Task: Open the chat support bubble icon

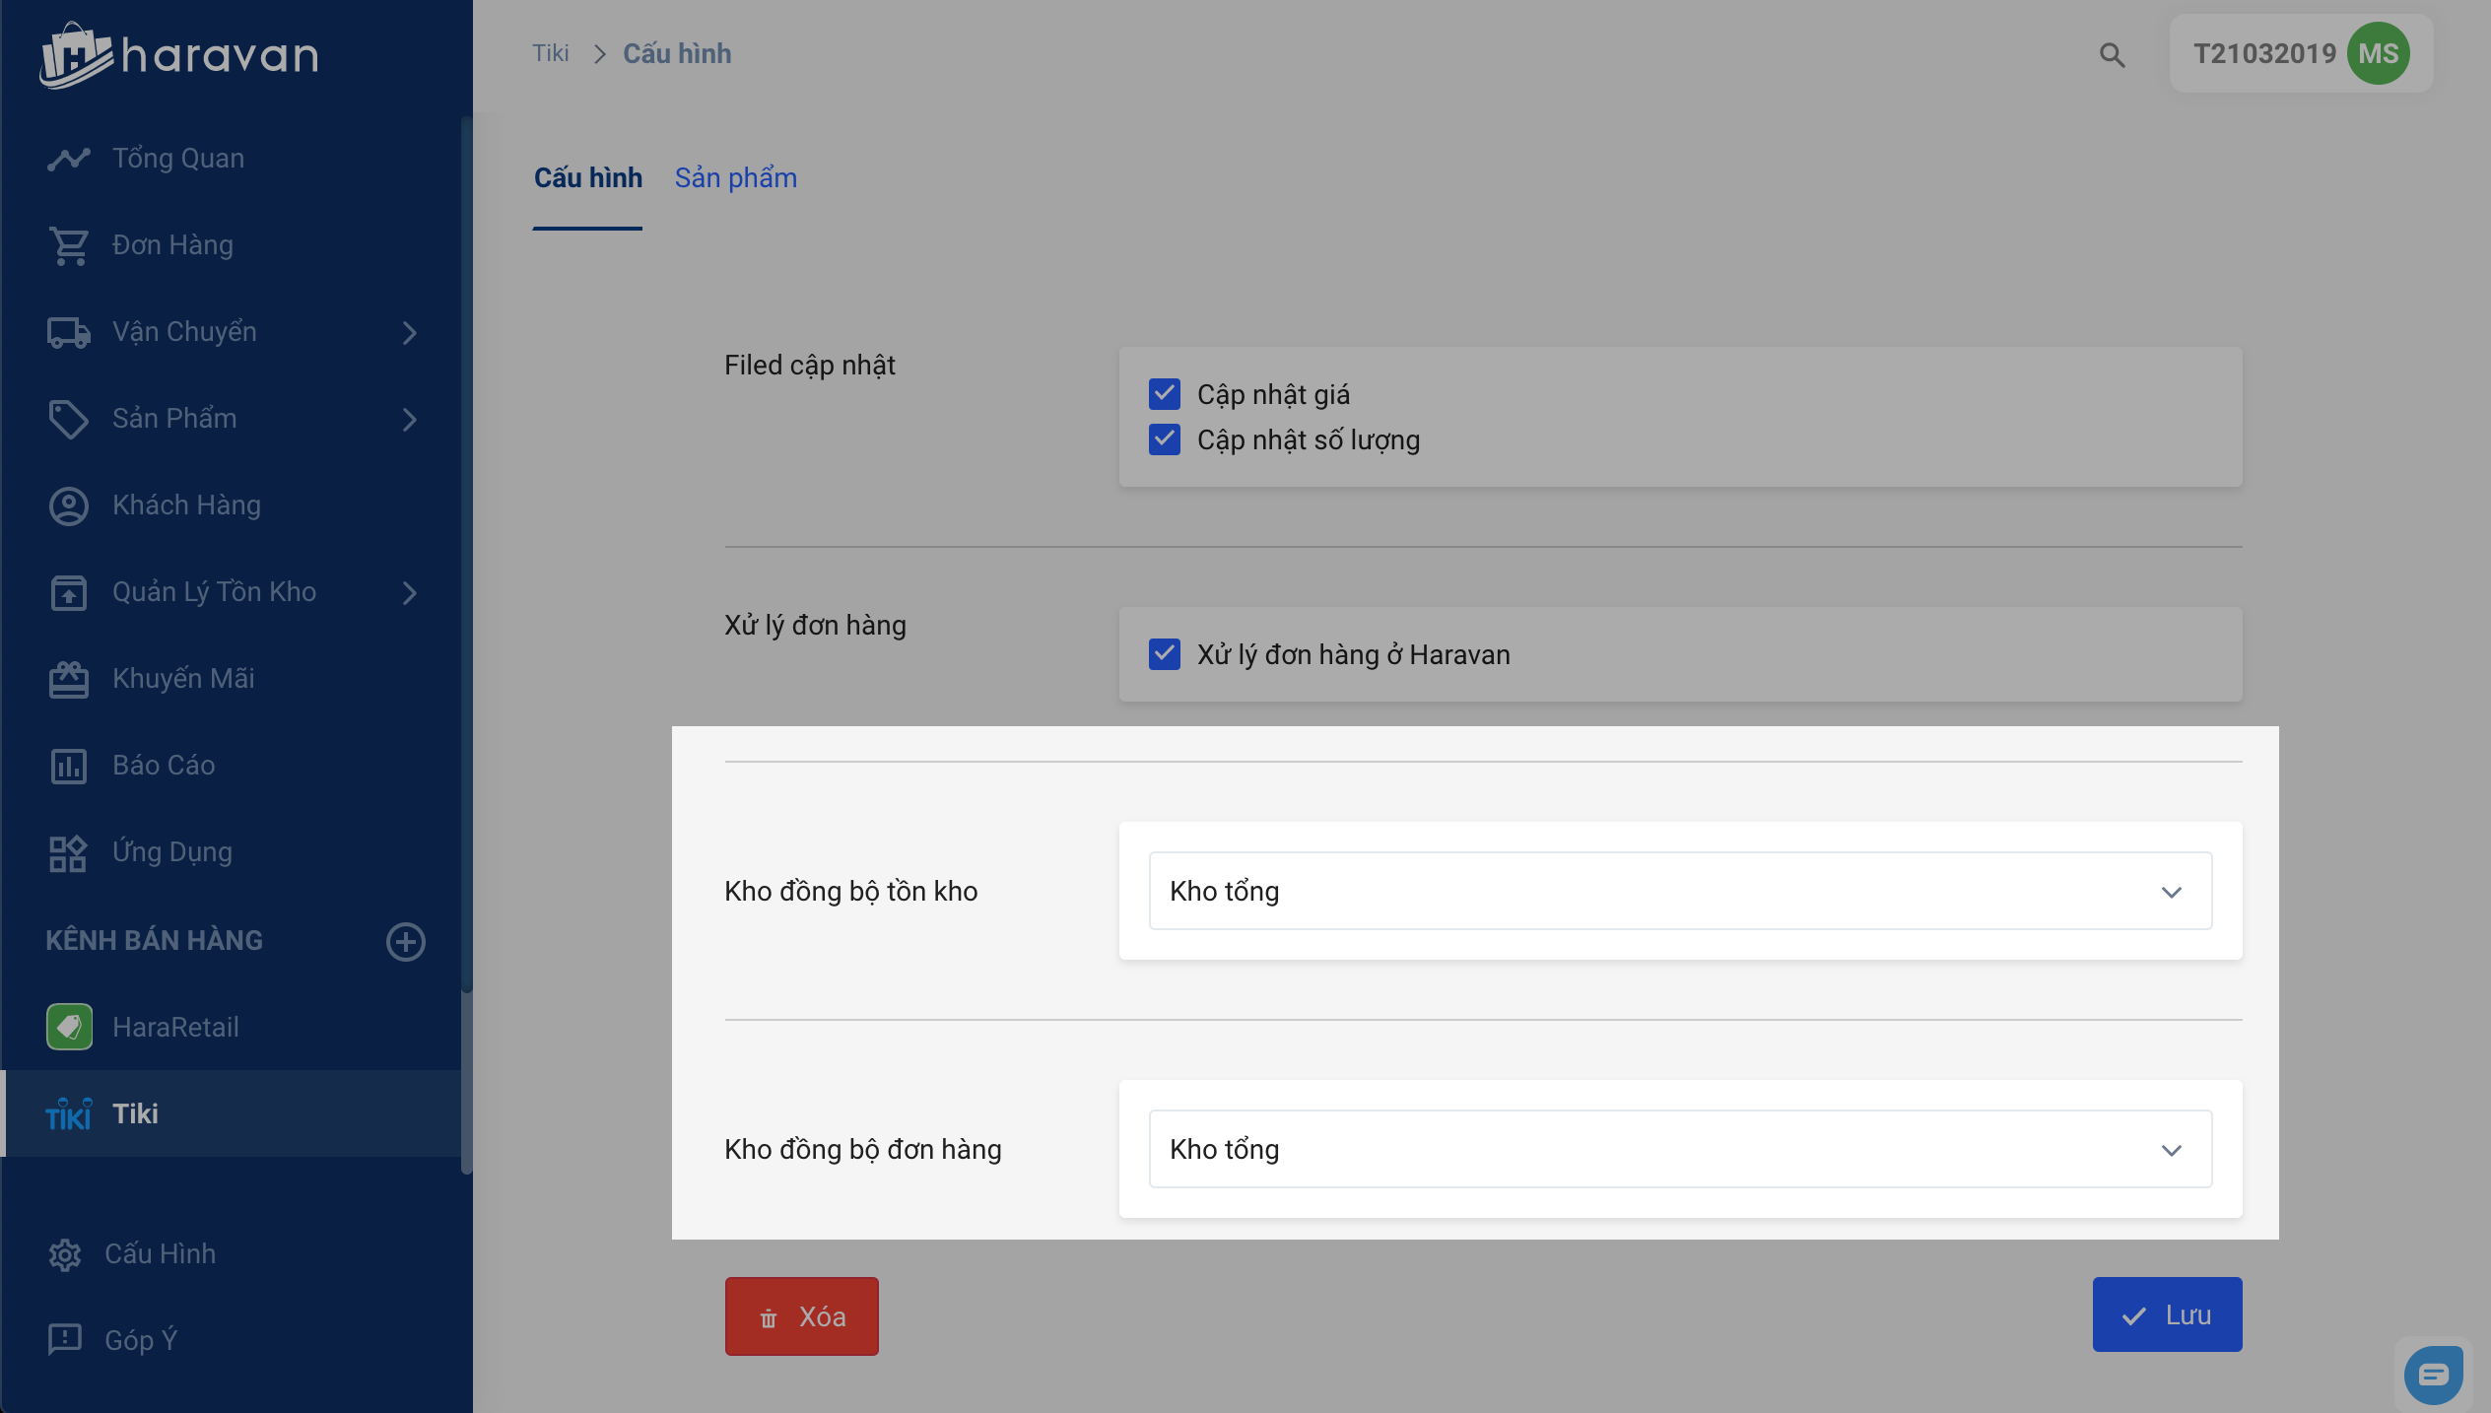Action: click(2433, 1374)
